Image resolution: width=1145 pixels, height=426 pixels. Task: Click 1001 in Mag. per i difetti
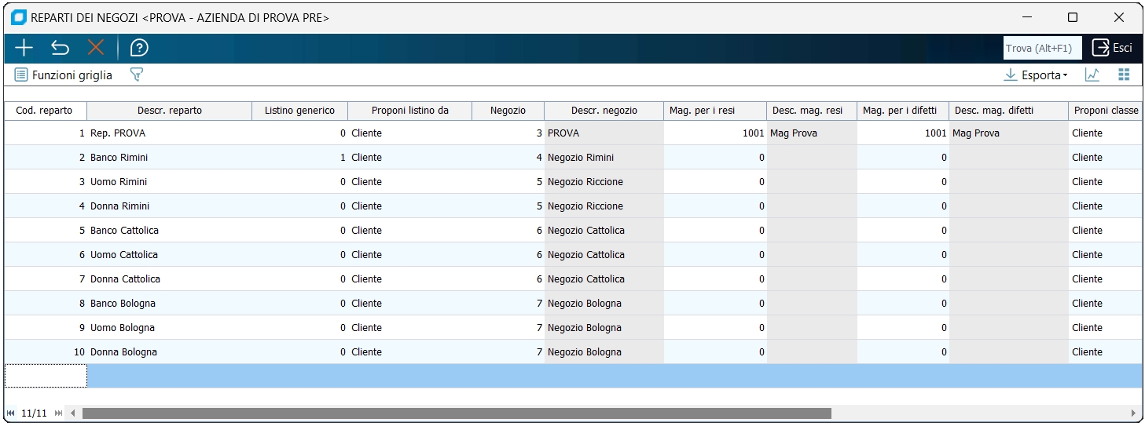pyautogui.click(x=903, y=133)
